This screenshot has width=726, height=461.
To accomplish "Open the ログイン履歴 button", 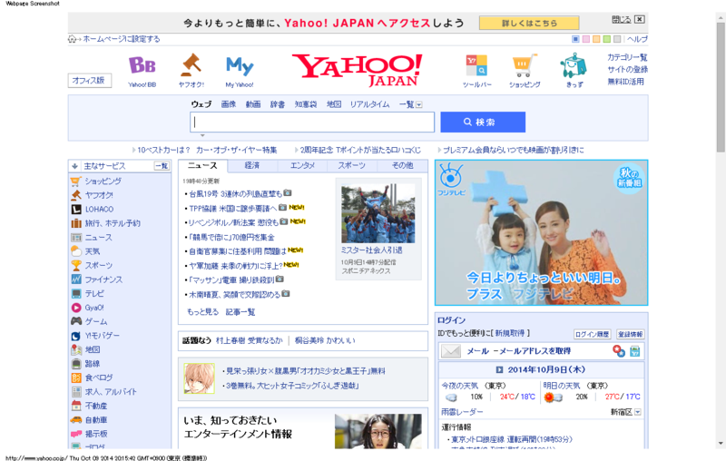I will pos(593,334).
